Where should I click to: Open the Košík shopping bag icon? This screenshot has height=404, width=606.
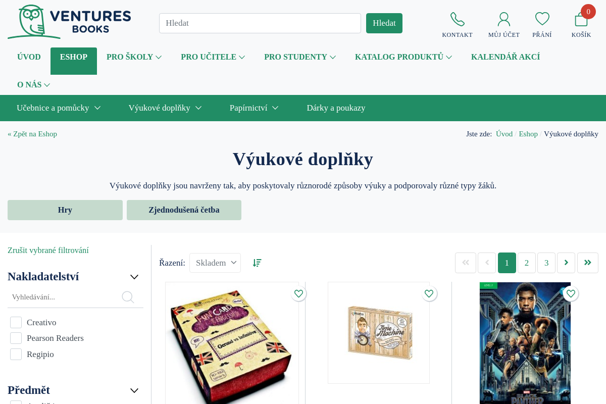click(581, 19)
